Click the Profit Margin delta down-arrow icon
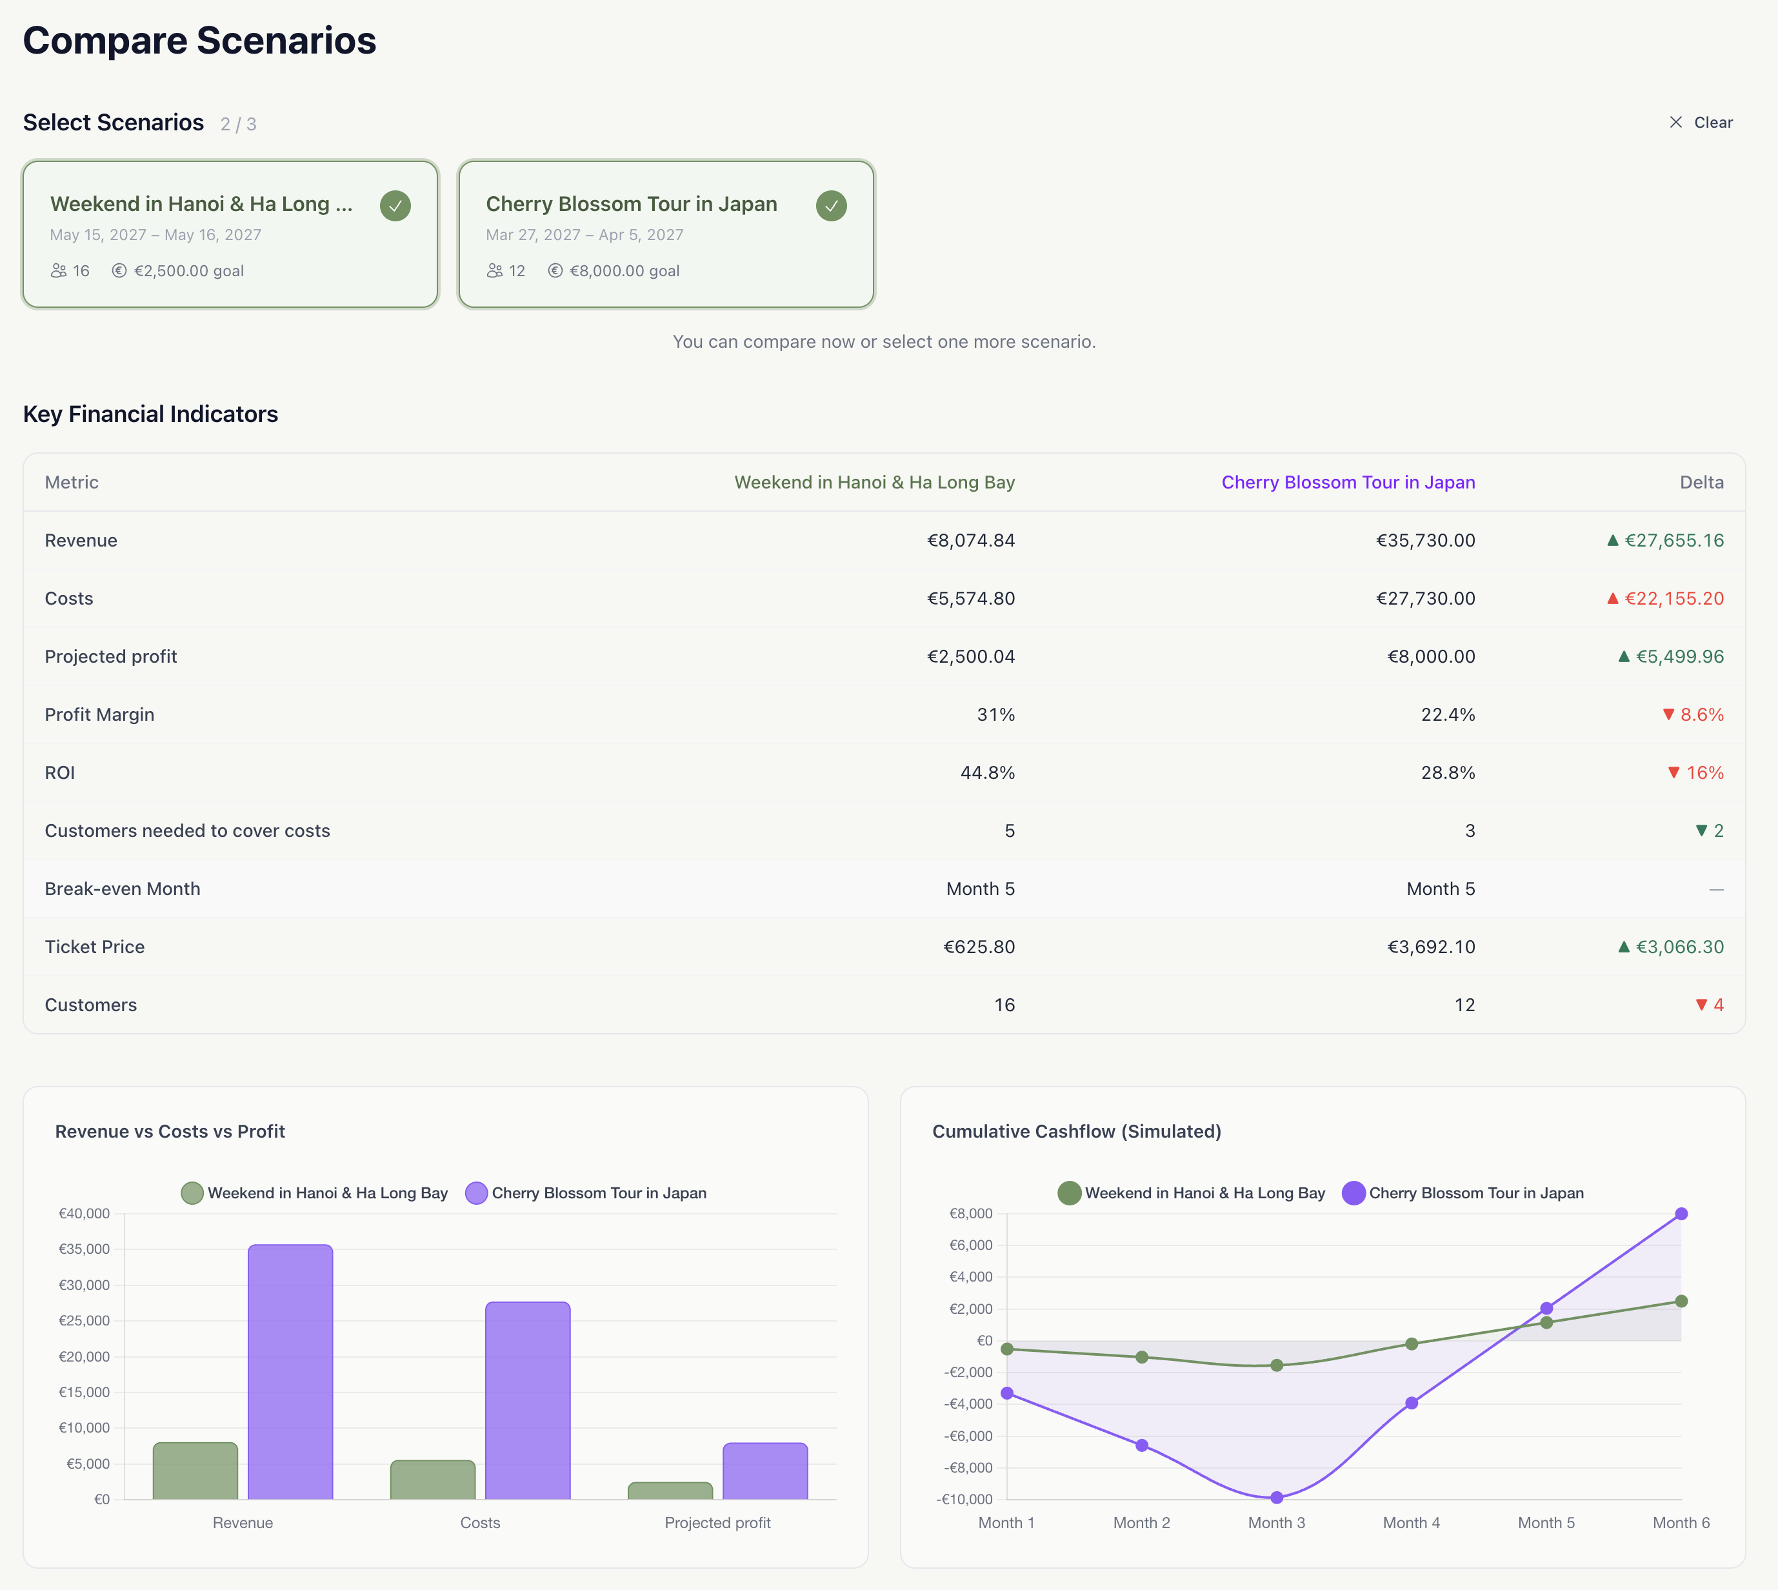 (1669, 714)
